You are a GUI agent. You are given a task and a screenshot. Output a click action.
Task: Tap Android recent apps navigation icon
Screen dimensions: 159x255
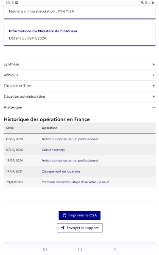tap(45, 249)
